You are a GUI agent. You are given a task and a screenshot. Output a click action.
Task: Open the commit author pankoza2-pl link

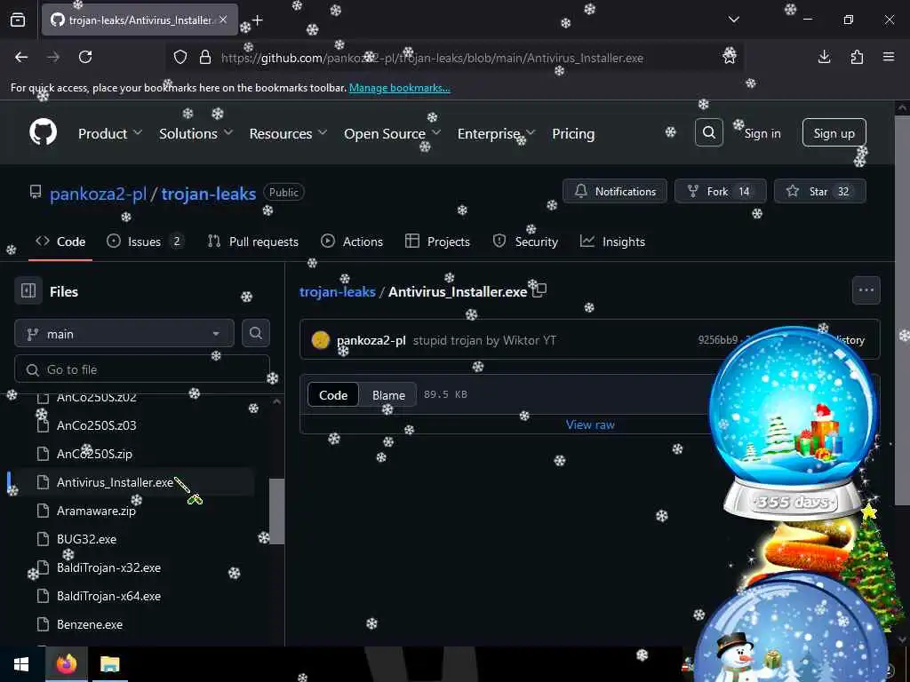pos(371,340)
